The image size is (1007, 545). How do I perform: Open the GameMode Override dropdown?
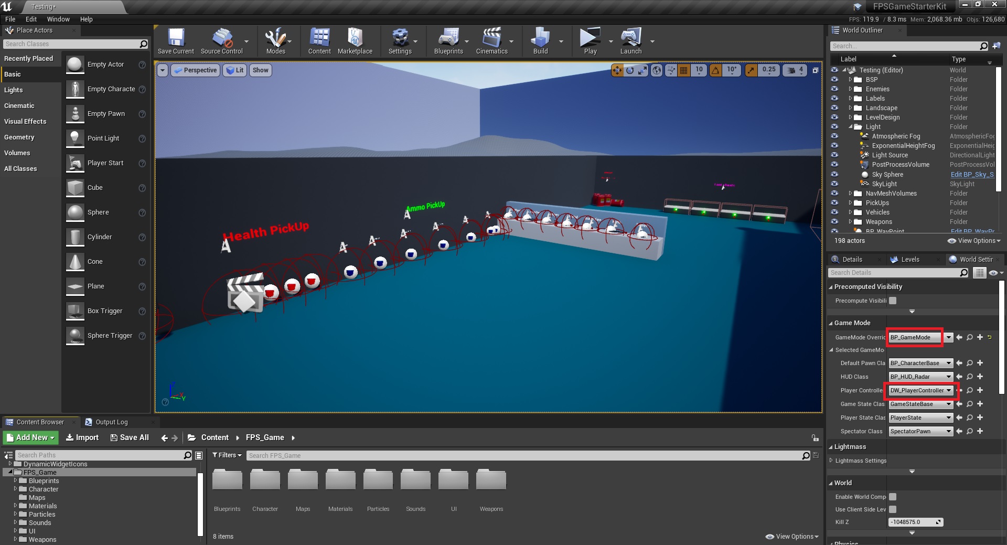[x=948, y=337]
